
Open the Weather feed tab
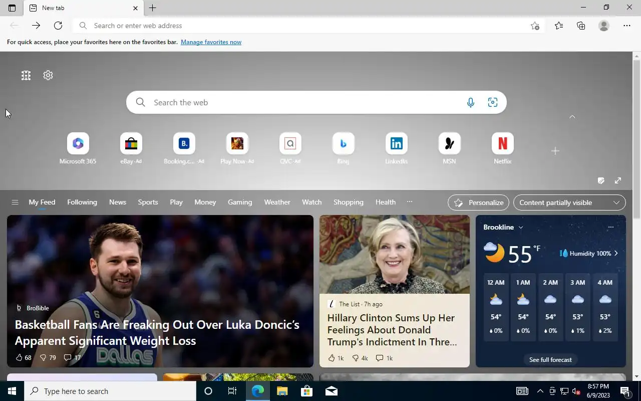point(277,202)
